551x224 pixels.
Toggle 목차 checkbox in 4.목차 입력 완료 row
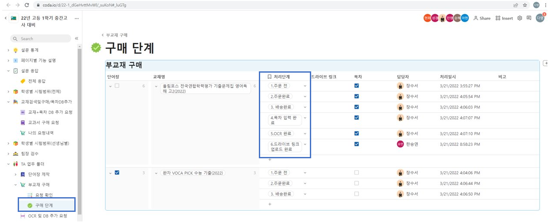coord(357,117)
